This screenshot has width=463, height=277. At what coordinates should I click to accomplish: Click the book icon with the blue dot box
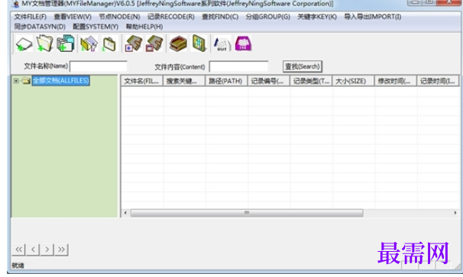click(134, 43)
